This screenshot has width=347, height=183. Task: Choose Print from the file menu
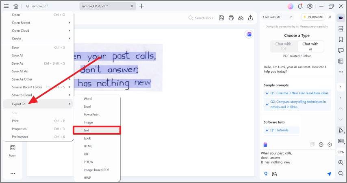tap(38, 121)
